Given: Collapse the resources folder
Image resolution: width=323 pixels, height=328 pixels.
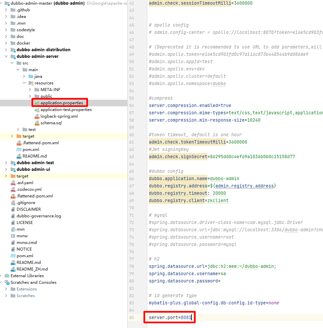Looking at the screenshot, I should (24, 83).
